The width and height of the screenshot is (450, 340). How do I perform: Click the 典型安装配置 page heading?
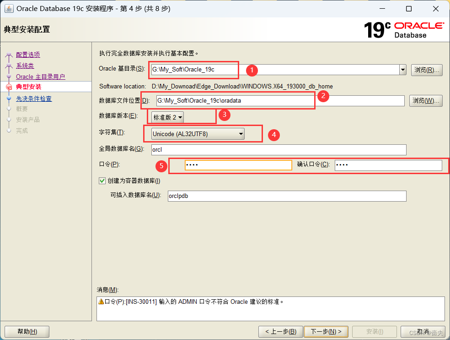[x=27, y=29]
